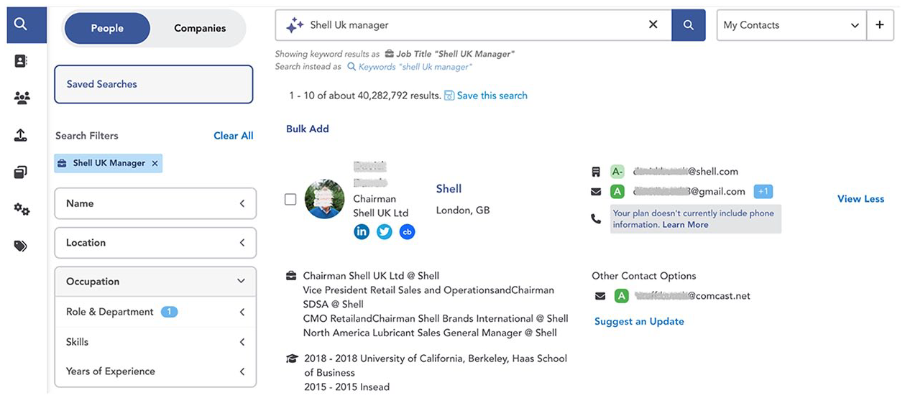Open the team people sidebar icon

[22, 98]
